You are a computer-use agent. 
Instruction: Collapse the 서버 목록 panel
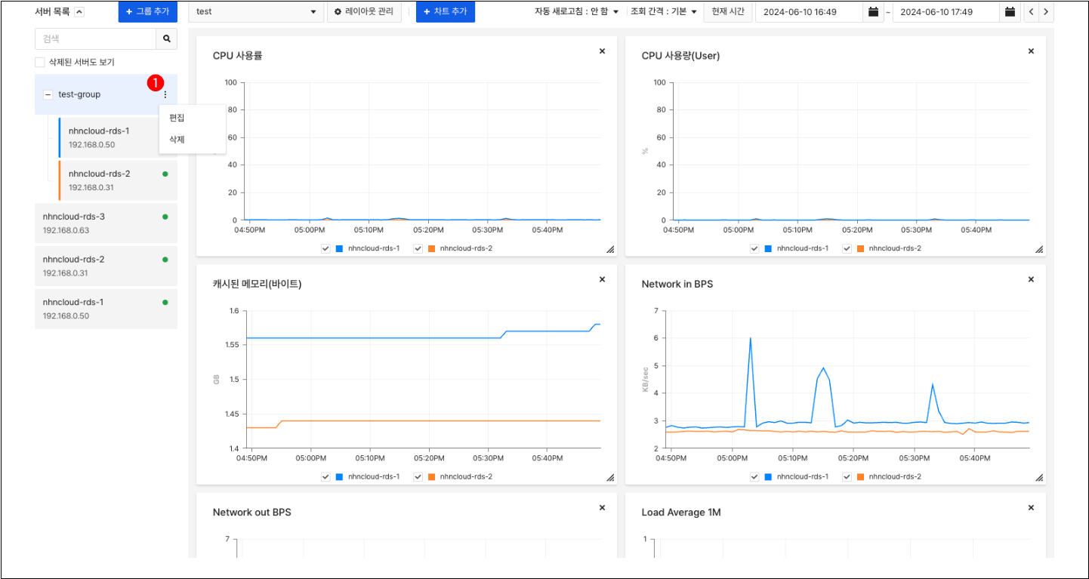tap(79, 12)
